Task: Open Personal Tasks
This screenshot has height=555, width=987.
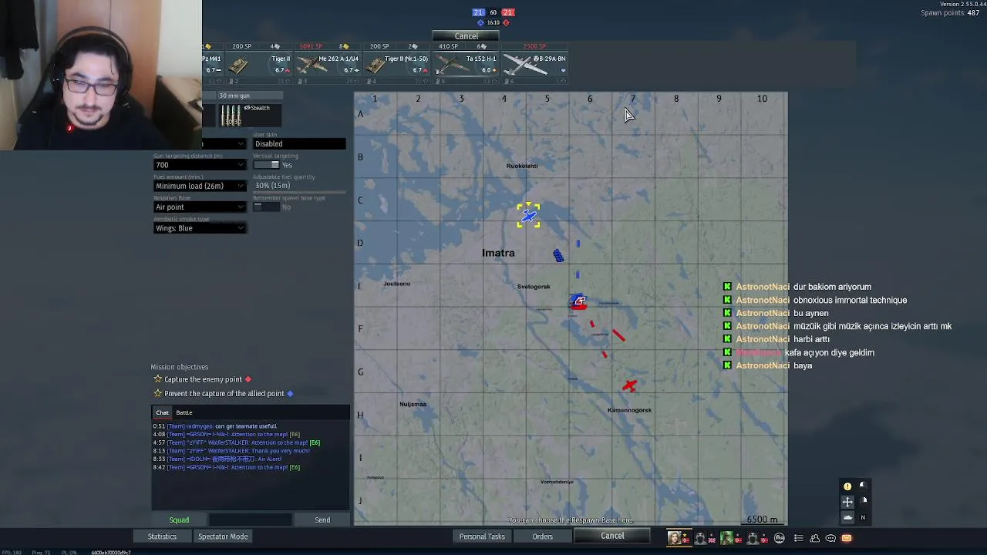Action: click(482, 536)
